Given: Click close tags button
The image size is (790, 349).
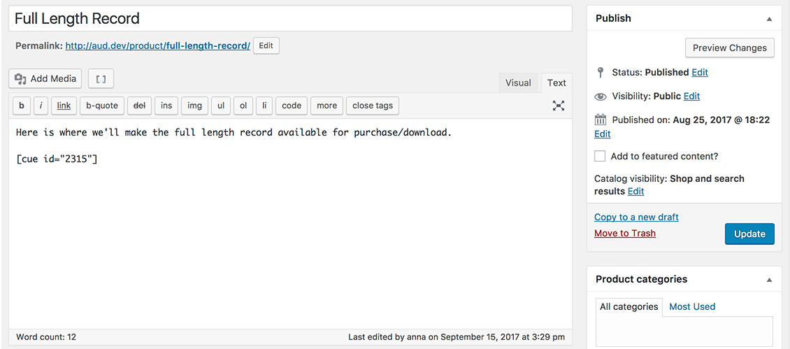Looking at the screenshot, I should point(373,106).
